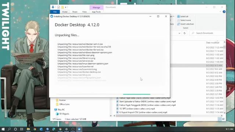
Task: Select file Faktur Pajak Pengganti (NEW) mp4
Action: click(147, 105)
